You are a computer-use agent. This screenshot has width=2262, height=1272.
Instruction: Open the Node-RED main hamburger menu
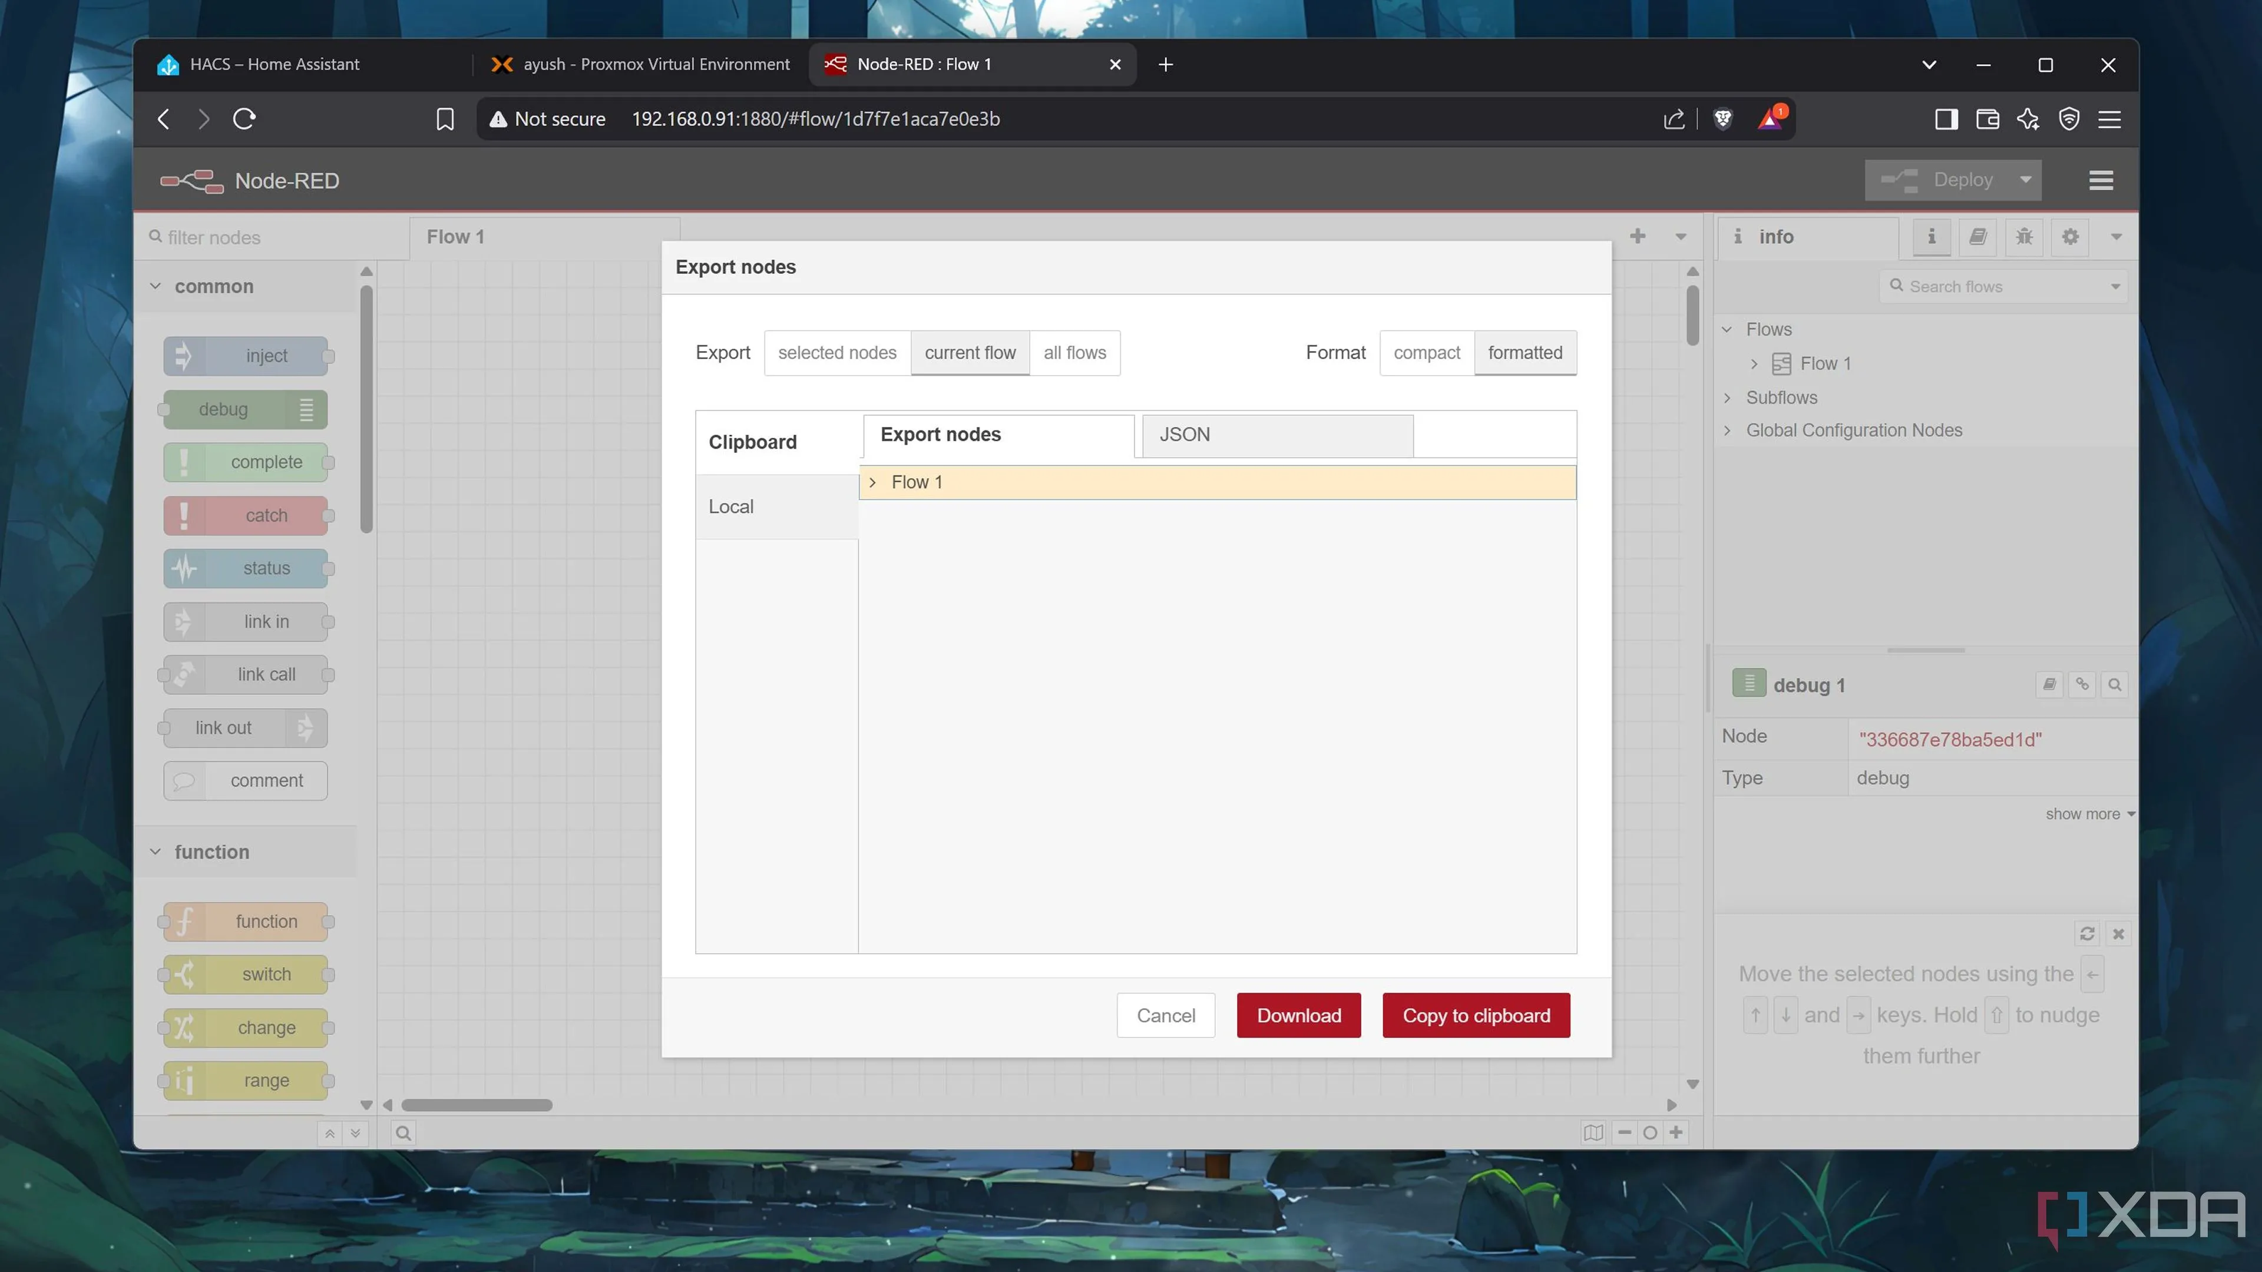tap(2101, 180)
